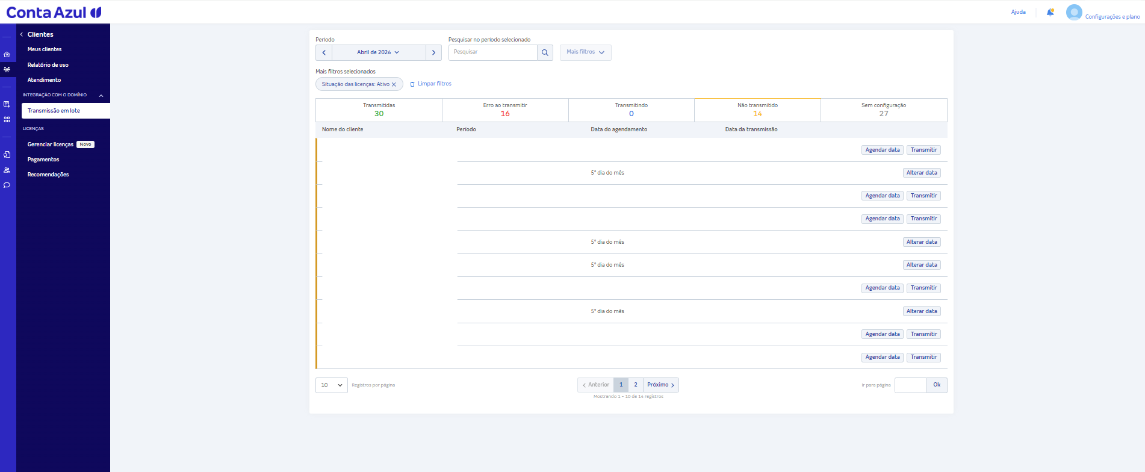
Task: Click 'Transmitir' in seventh row
Action: [x=923, y=288]
